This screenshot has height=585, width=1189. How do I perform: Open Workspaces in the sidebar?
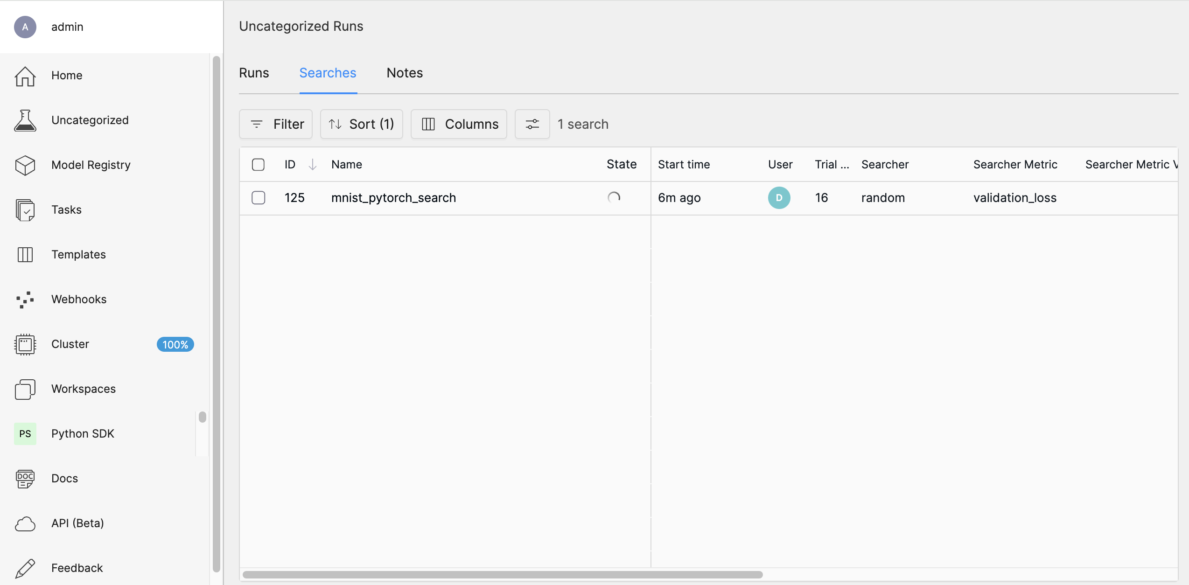84,389
